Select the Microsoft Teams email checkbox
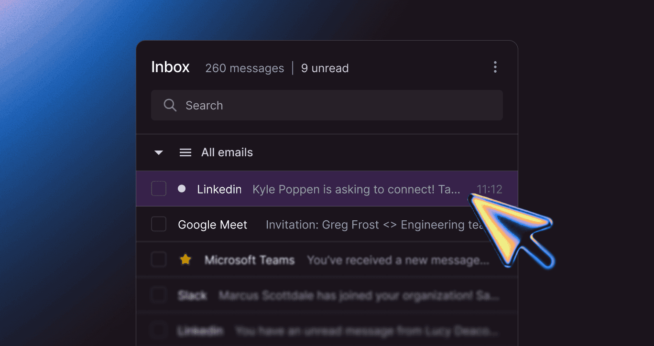This screenshot has width=654, height=346. [159, 259]
